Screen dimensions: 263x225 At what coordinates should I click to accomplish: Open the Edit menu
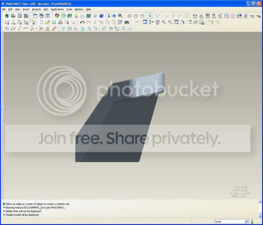coord(10,9)
